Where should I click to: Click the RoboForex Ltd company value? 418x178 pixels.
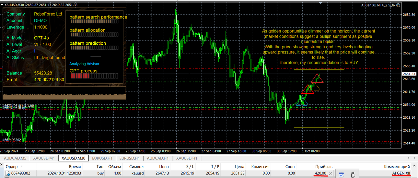(x=48, y=14)
